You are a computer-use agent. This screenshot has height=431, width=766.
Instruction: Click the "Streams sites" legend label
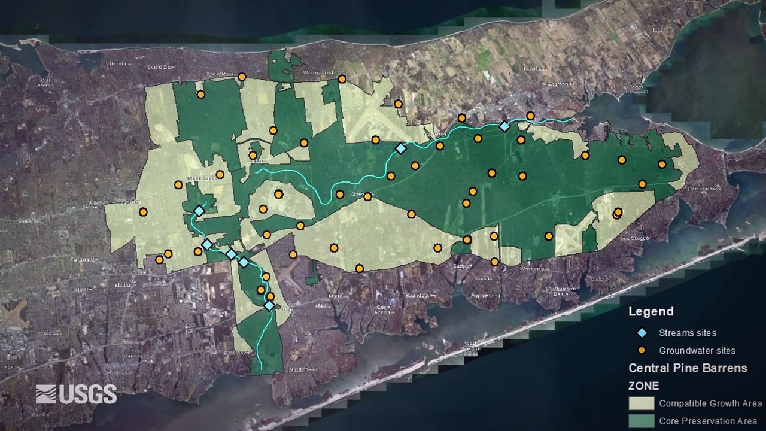[688, 333]
